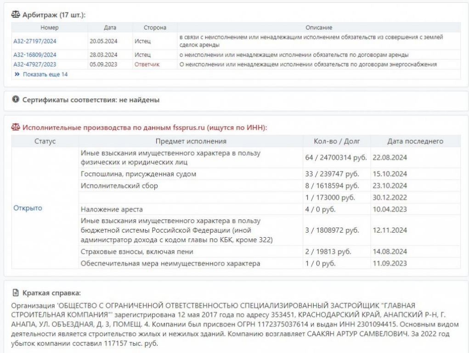The width and height of the screenshot is (469, 353).
Task: Click the red Ответчик cell
Action: pyautogui.click(x=147, y=64)
